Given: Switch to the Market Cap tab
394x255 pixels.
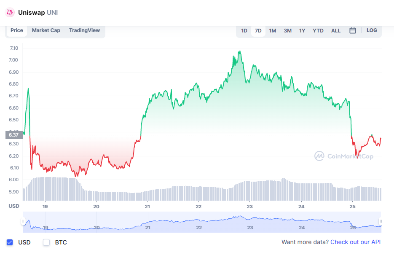Looking at the screenshot, I should point(46,30).
